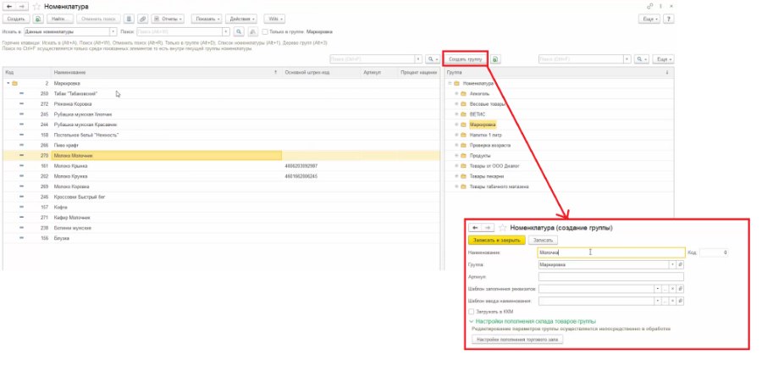Click the link icon in title bar
Viewport: 762px width, 366px height.
(x=650, y=6)
